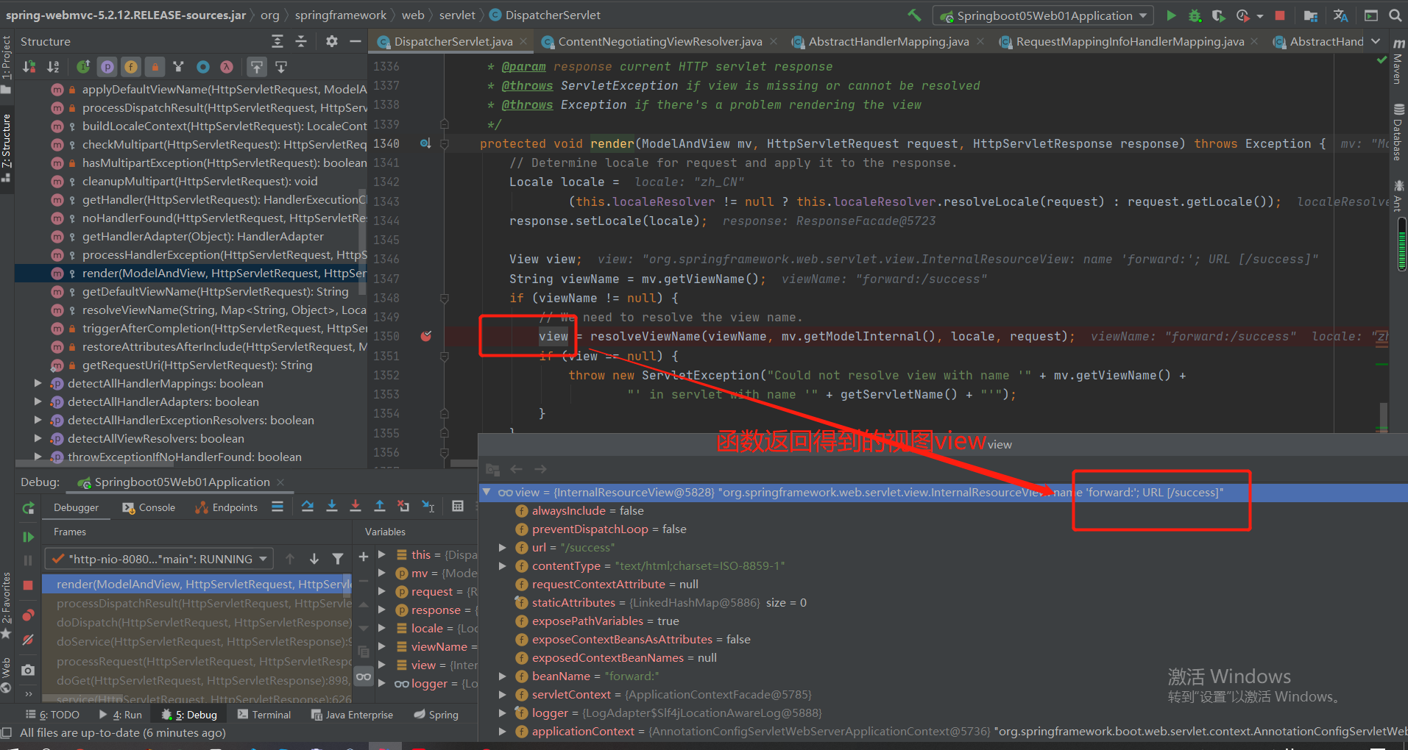The height and width of the screenshot is (750, 1408).
Task: Toggle Show Lambdas filter in Structure
Action: coord(227,67)
